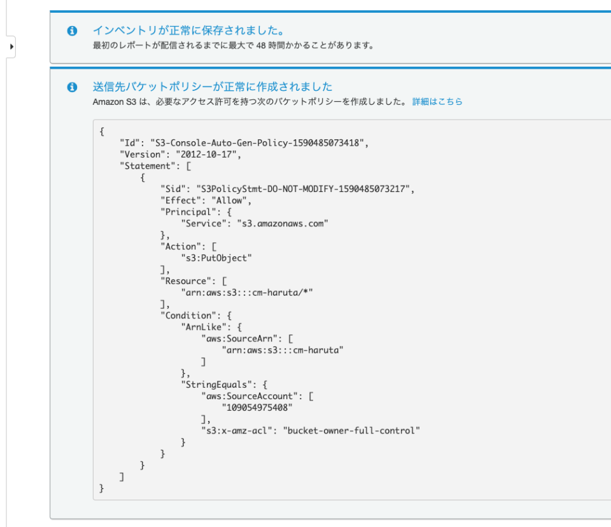Click the 送信先バケットポリシーが正常に作成されました heading

(213, 86)
